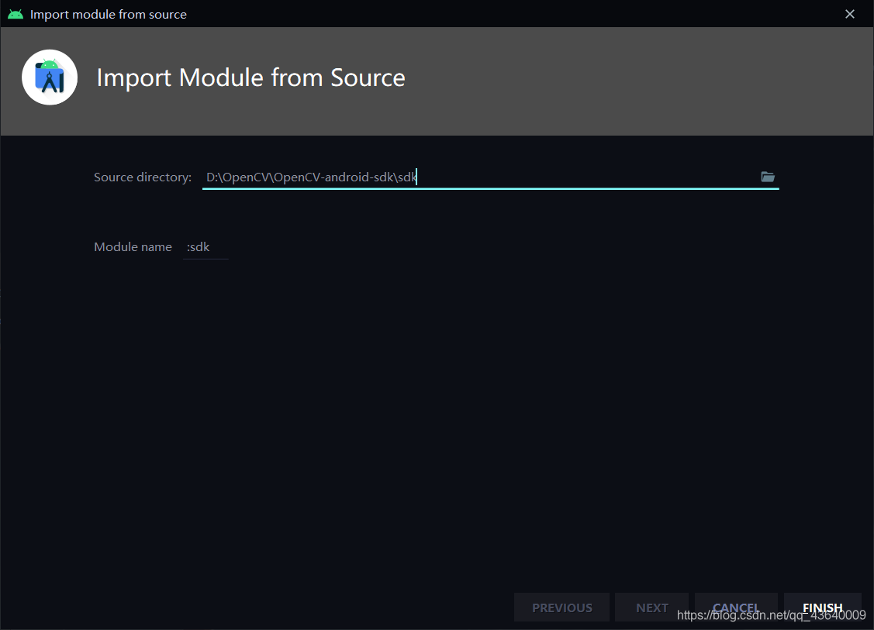The image size is (874, 630).
Task: Click the 'Module name' label
Action: click(x=133, y=246)
